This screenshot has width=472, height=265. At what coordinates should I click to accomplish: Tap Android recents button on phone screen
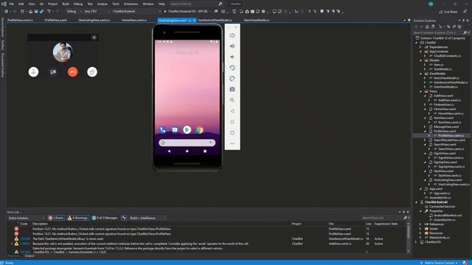point(205,151)
